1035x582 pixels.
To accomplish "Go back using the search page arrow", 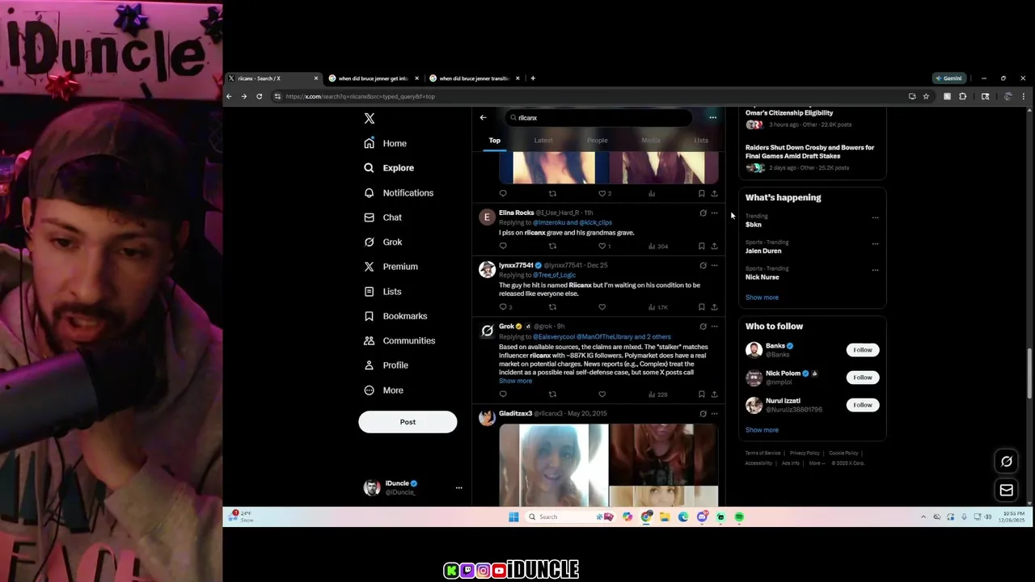I will click(x=483, y=117).
